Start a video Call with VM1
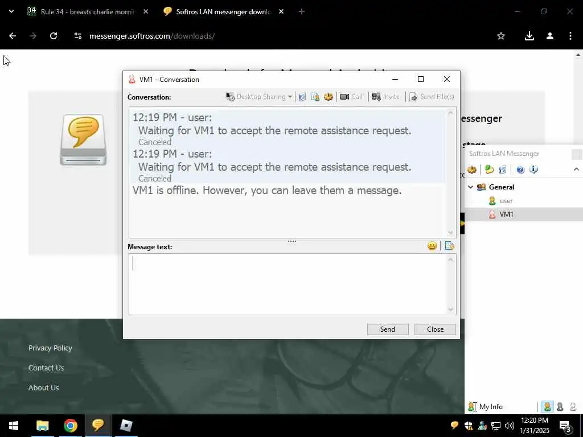 (351, 97)
